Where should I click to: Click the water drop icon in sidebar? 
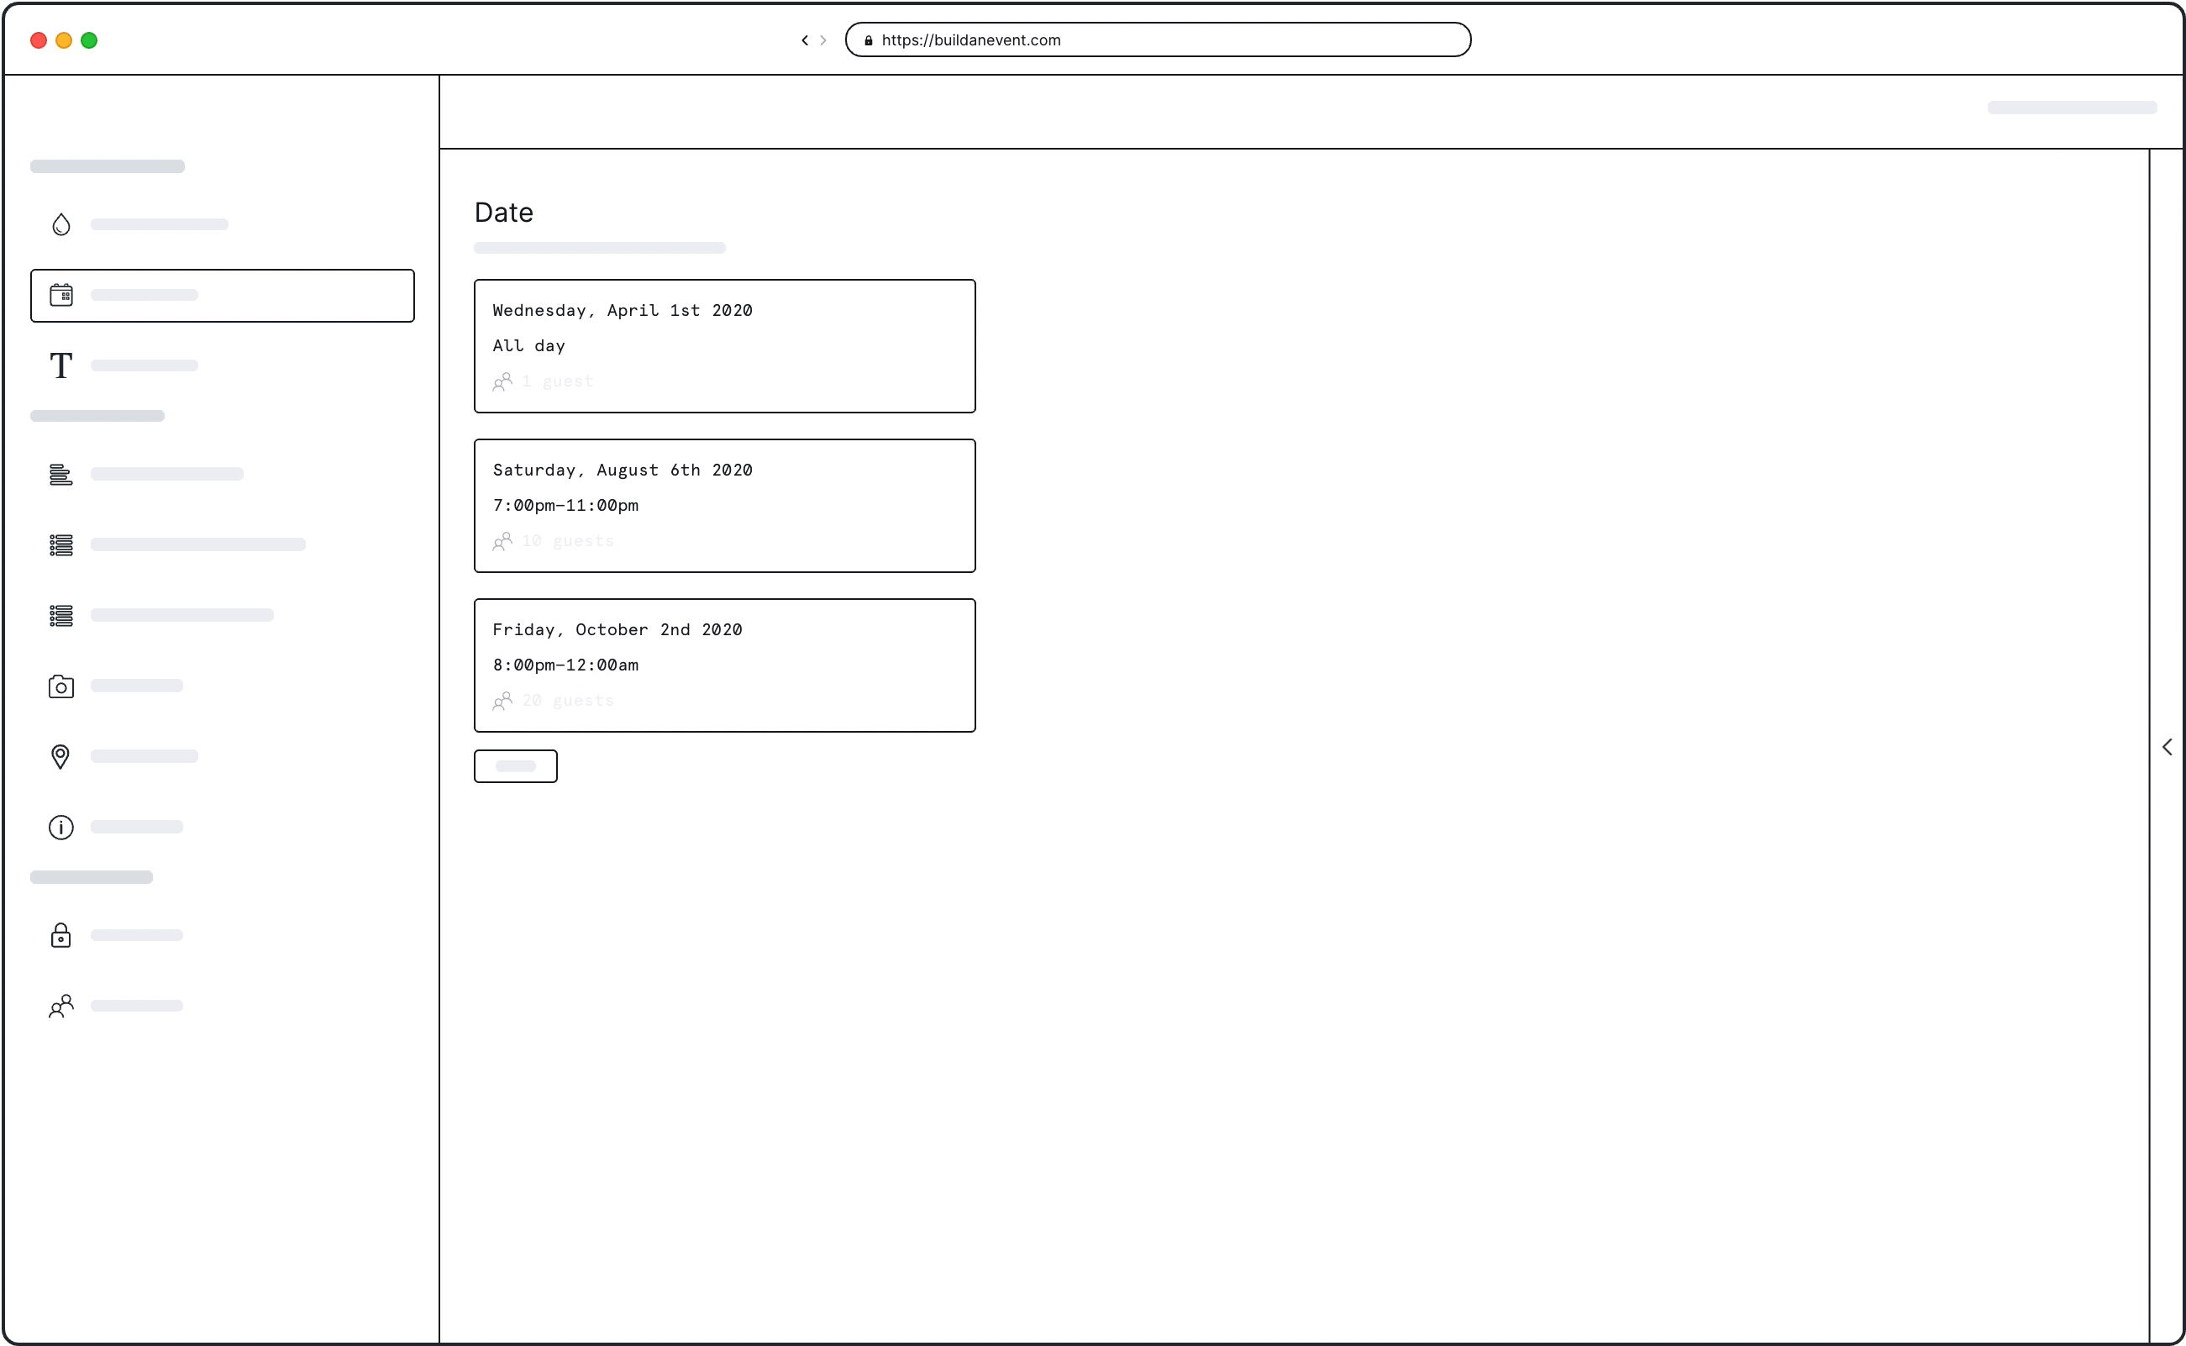click(x=60, y=224)
